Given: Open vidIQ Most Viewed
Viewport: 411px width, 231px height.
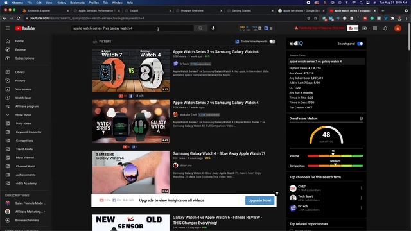Looking at the screenshot, I should 24,158.
